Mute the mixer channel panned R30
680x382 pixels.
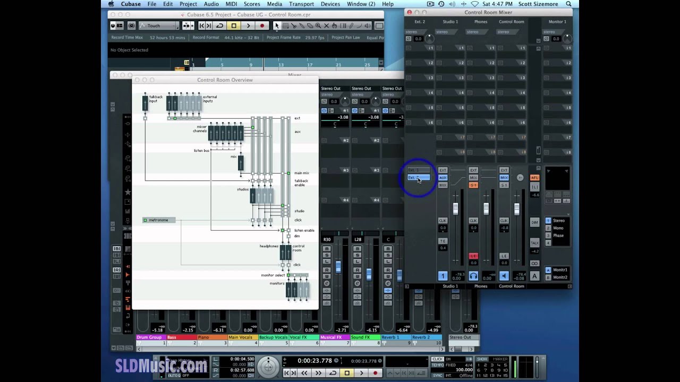coord(327,249)
